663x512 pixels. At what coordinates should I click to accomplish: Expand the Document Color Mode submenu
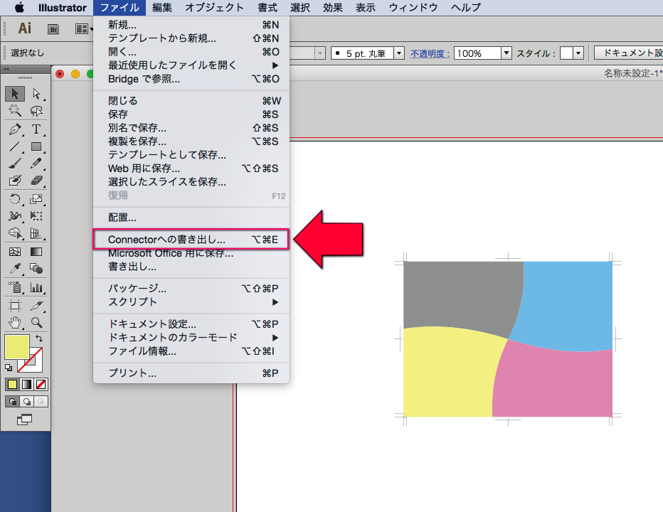tap(191, 337)
